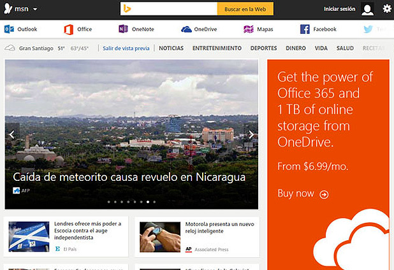The image size is (394, 270).
Task: Click the Buy now circled arrow icon
Action: click(x=324, y=194)
